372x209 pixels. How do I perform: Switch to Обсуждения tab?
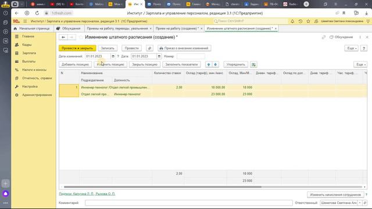(69, 28)
